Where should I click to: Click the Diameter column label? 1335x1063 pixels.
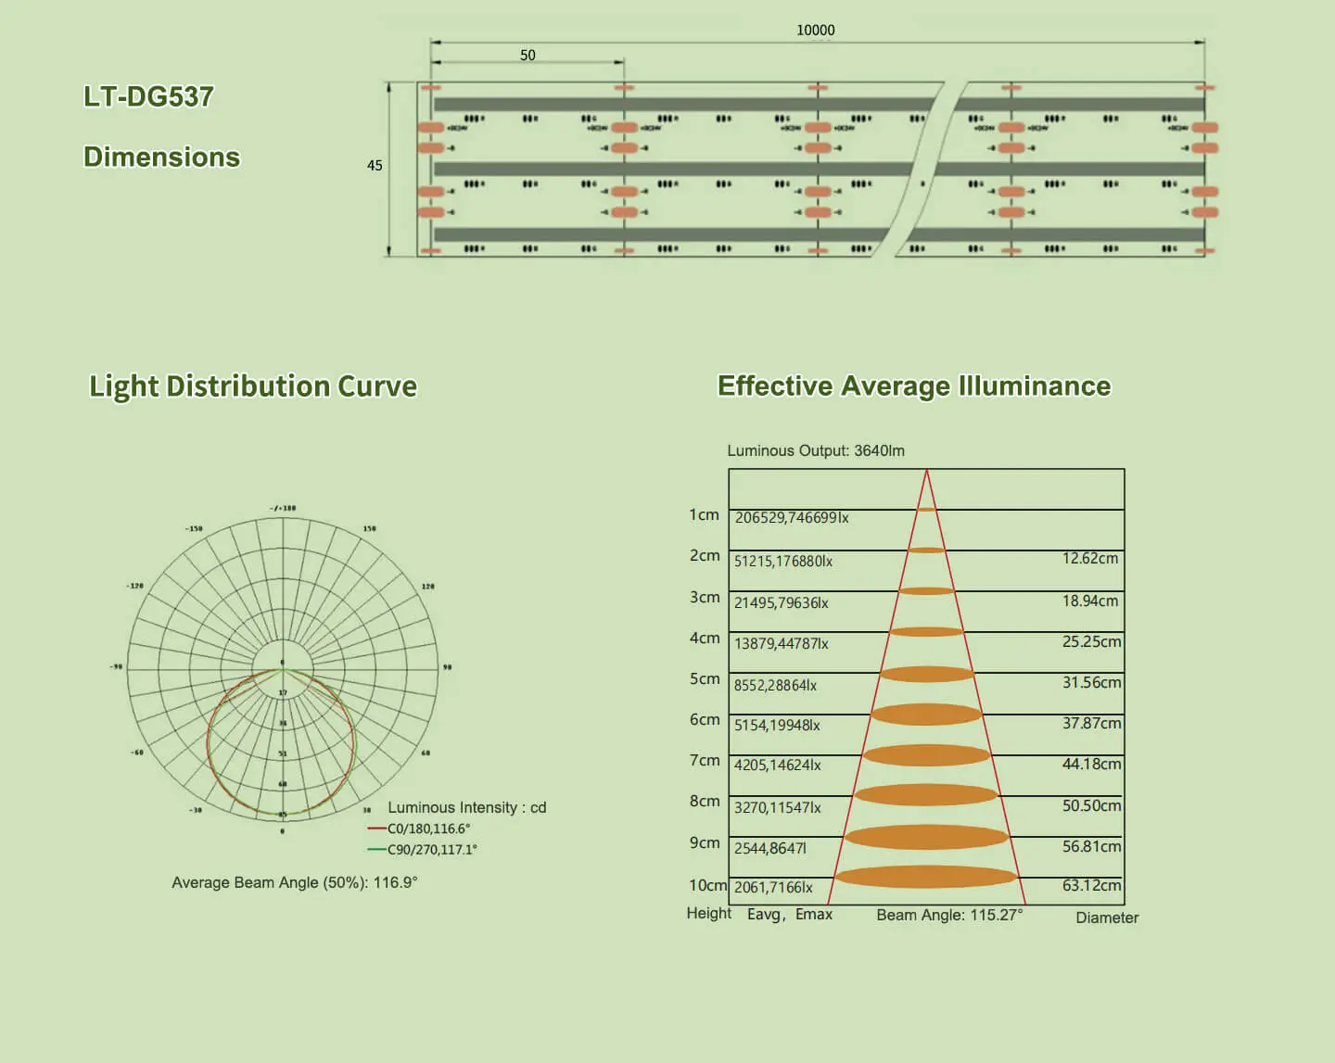(x=1107, y=917)
